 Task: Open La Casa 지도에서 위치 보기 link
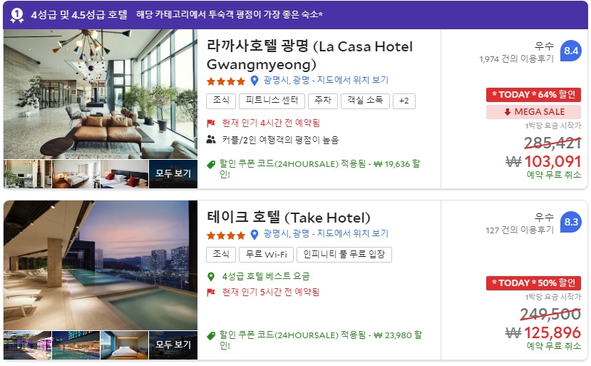point(352,81)
